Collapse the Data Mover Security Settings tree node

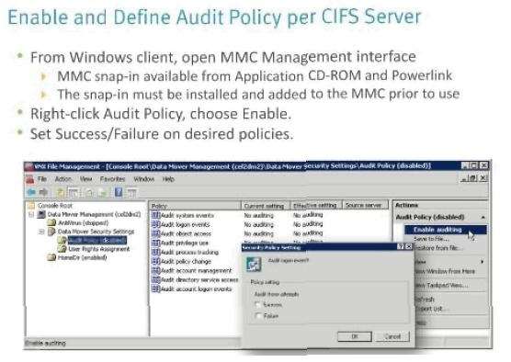click(41, 232)
